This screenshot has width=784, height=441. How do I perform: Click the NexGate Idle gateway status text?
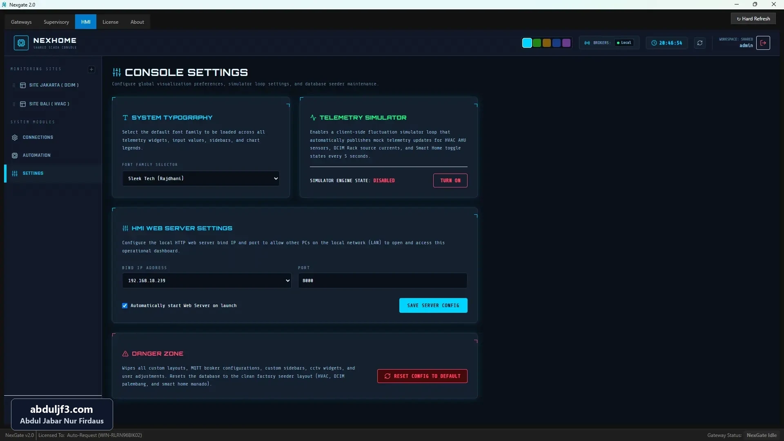(x=762, y=435)
